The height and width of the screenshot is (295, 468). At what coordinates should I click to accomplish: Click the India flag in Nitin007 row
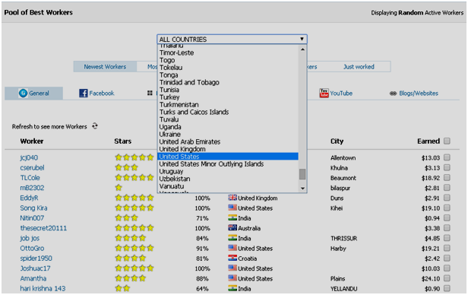232,217
